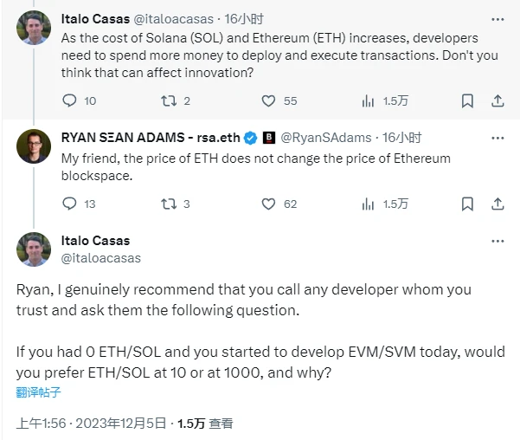Retweet Ryan Sean Adams's tweet

click(169, 204)
